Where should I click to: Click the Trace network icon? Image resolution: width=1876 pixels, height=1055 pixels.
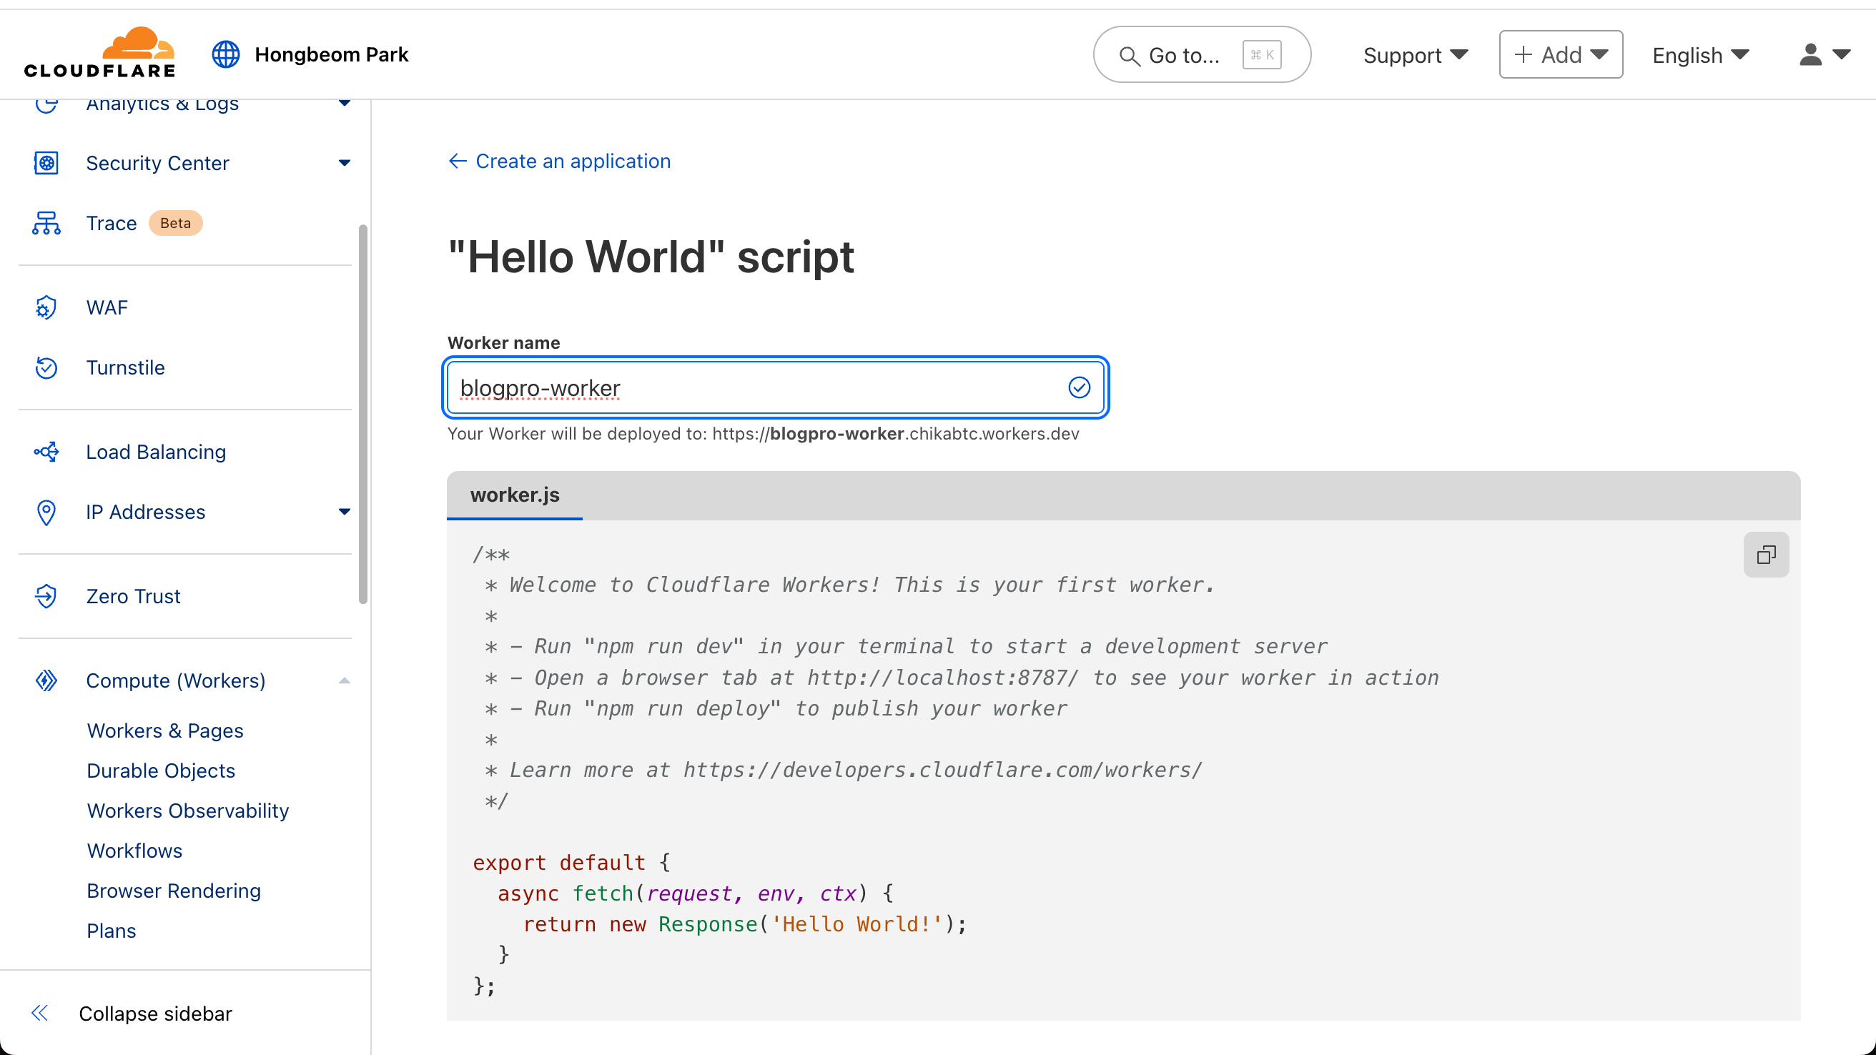coord(46,223)
